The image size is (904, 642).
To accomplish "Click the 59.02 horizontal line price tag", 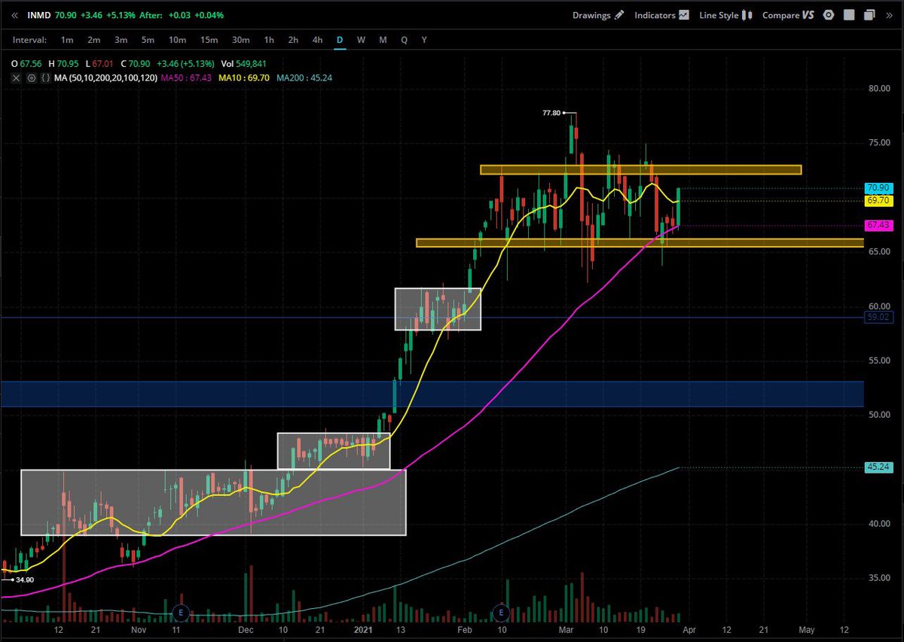I will coord(878,318).
